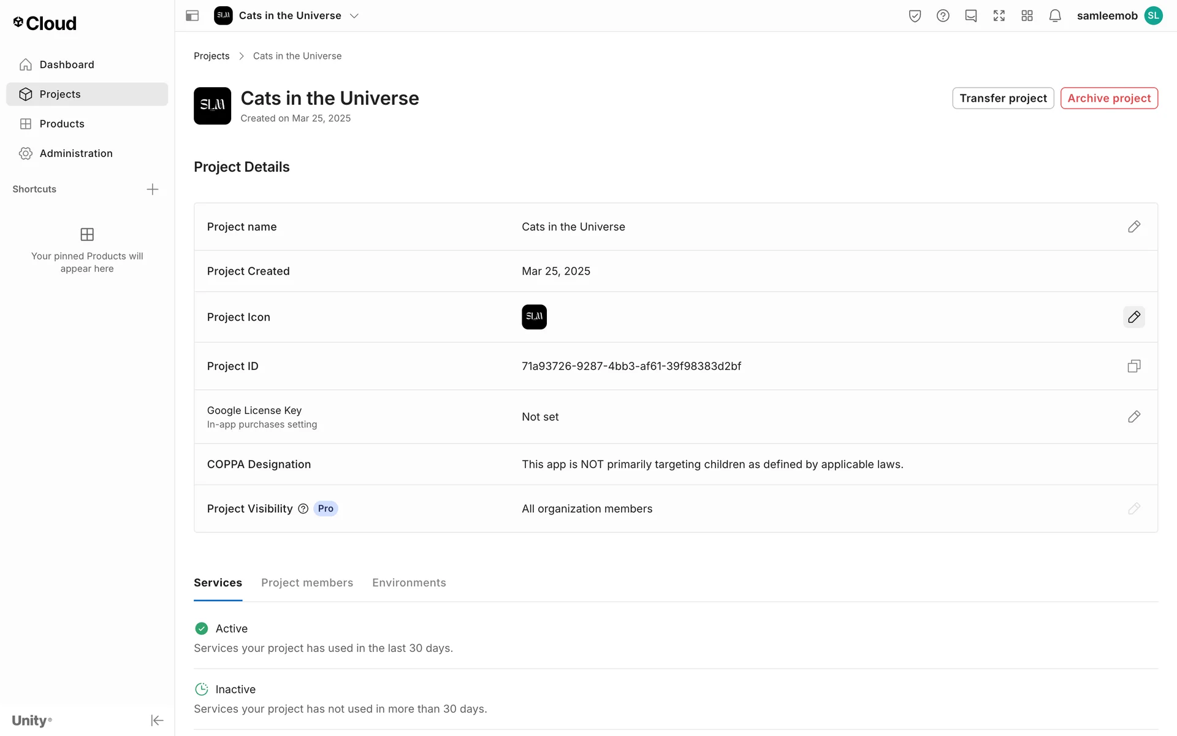This screenshot has width=1177, height=736.
Task: Expand the Cats in the Universe project dropdown
Action: [x=354, y=16]
